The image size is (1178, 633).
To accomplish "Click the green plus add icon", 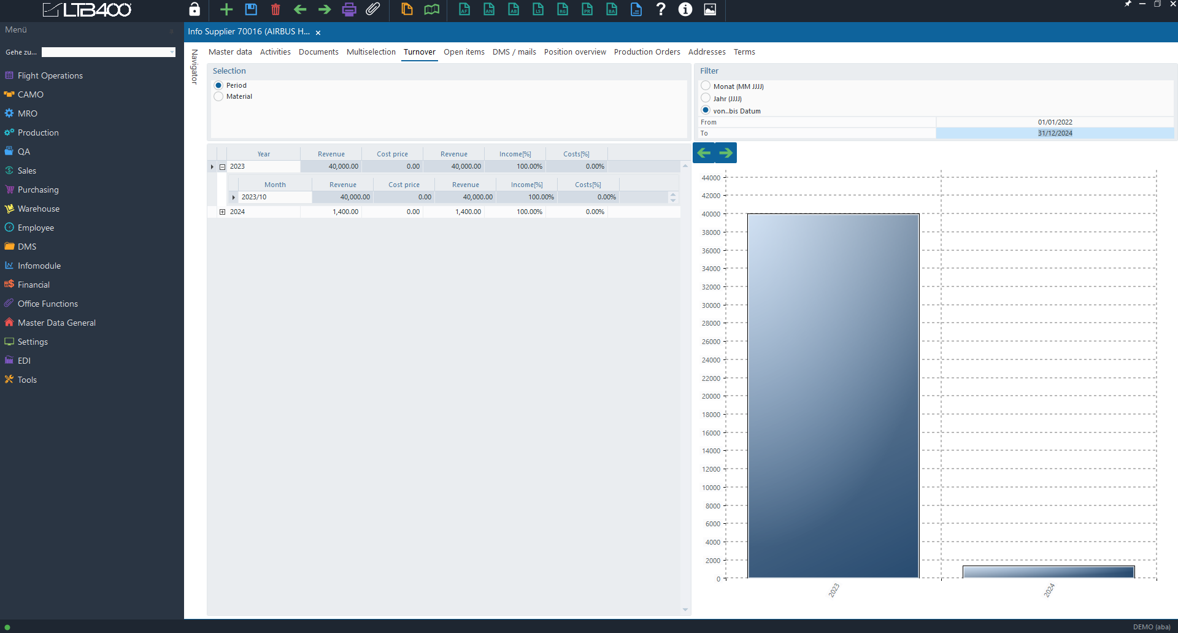I will [x=226, y=9].
